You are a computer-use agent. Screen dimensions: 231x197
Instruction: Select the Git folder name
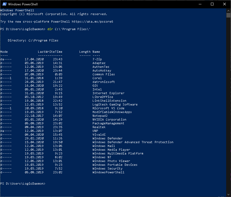pos(95,85)
